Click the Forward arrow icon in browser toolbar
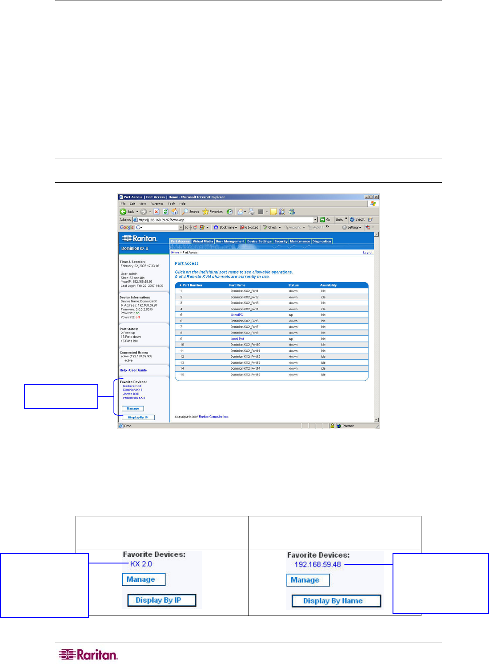 coord(144,212)
